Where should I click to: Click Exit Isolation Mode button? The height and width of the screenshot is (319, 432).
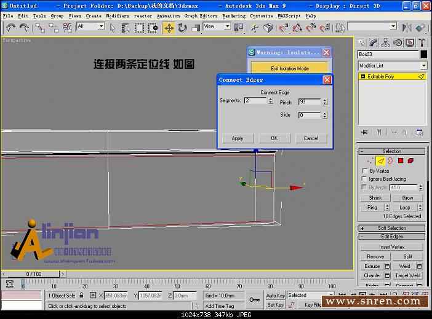tap(290, 68)
